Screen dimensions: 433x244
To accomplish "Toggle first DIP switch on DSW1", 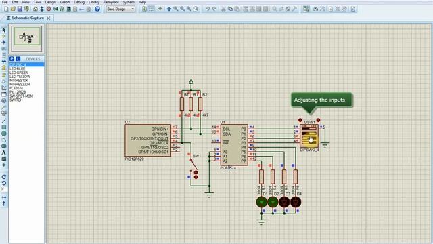I will click(x=309, y=129).
